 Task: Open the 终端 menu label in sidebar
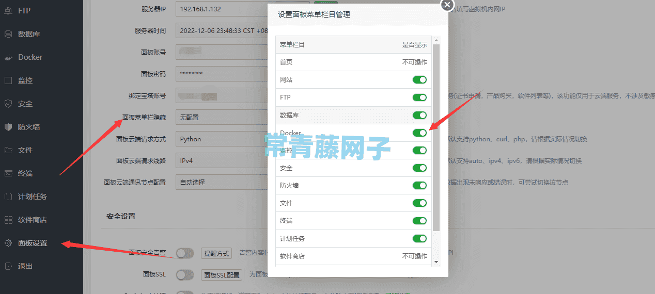pos(25,173)
